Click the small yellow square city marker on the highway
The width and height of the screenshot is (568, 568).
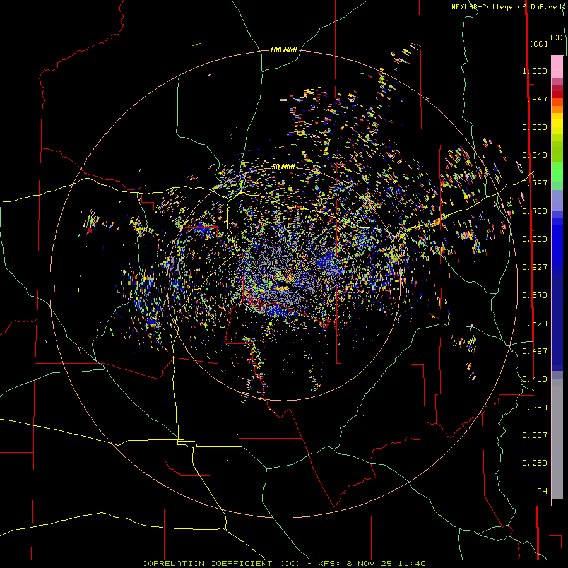pos(180,442)
